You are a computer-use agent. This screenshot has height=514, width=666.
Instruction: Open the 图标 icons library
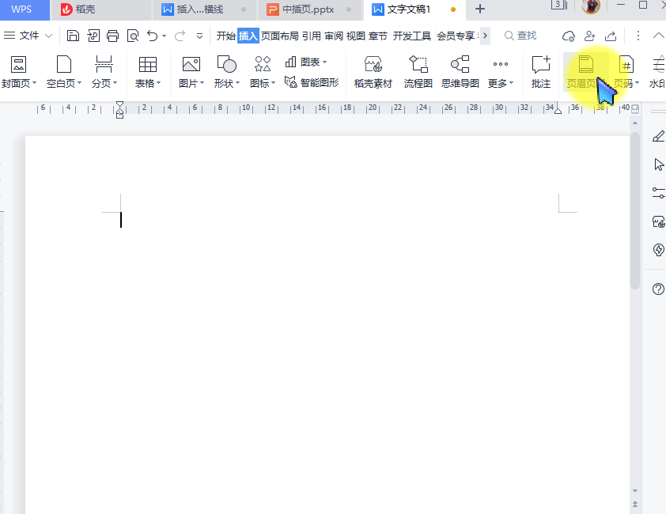point(263,72)
